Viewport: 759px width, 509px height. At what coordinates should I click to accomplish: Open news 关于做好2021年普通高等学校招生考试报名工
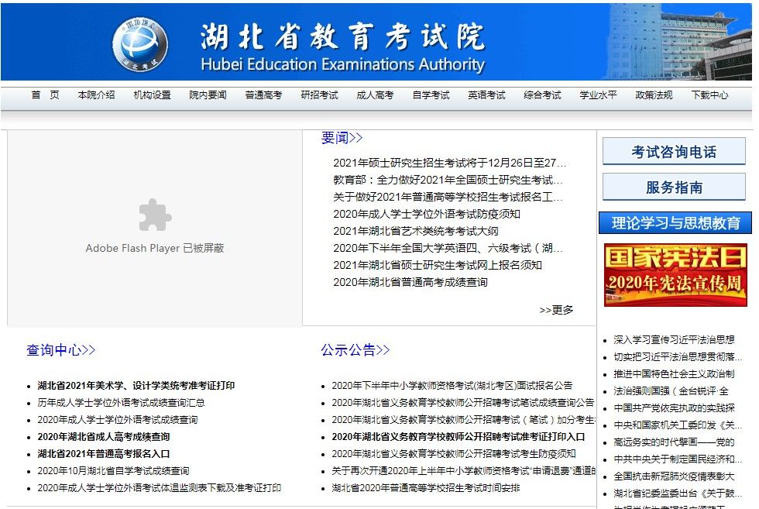(448, 197)
